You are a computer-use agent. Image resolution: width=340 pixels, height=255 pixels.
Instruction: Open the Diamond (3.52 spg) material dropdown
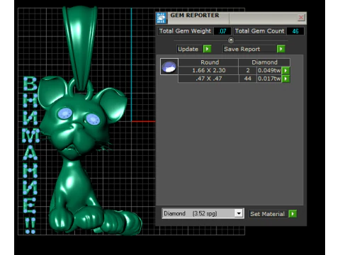pyautogui.click(x=239, y=213)
